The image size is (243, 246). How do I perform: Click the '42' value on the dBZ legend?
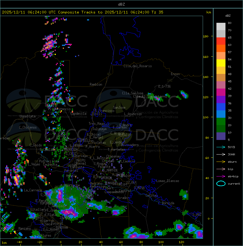point(230,89)
